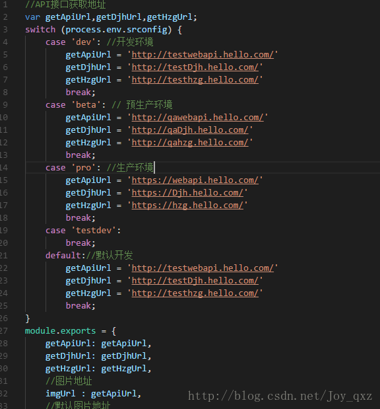The width and height of the screenshot is (380, 409).
Task: Open the qaDjh.hello.com link
Action: (190, 130)
